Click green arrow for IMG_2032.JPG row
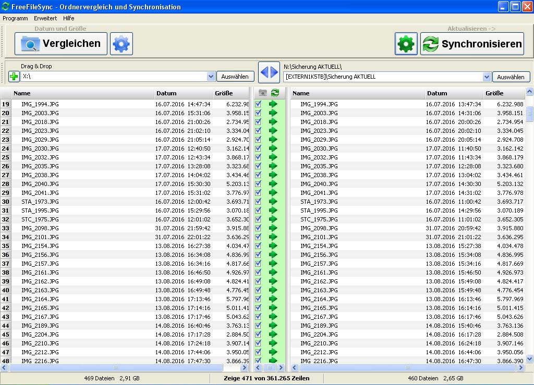The image size is (534, 385). pos(273,157)
